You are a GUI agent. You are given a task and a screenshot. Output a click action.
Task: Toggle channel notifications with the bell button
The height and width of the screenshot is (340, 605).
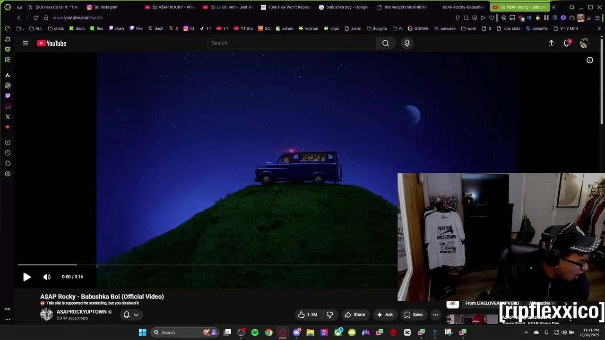126,314
